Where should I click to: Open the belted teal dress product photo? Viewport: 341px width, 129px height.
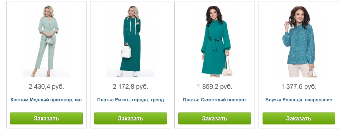[215, 41]
